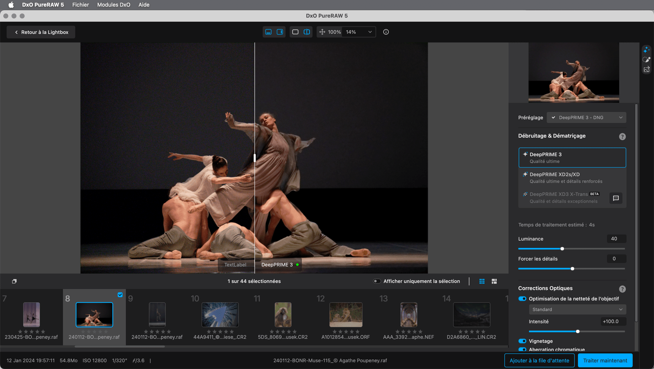Screen dimensions: 654x369
Task: Click the settings panel vertical scrollbar
Action: 636,213
